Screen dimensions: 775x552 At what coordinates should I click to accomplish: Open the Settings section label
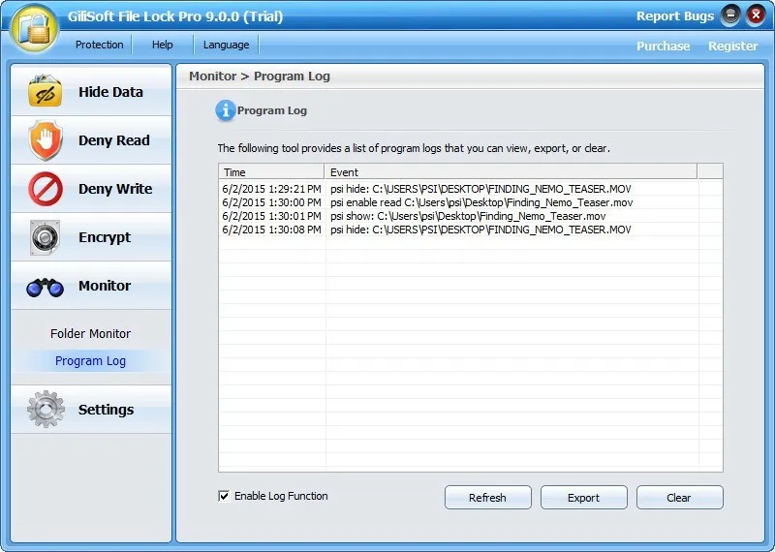106,410
